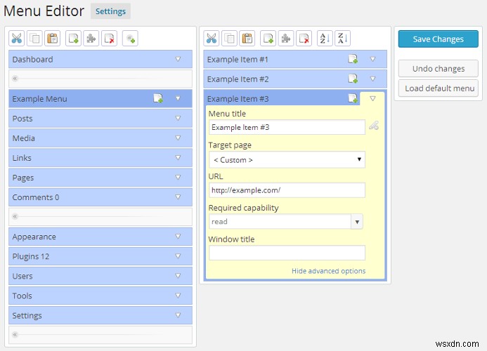487x351 pixels.
Task: Click custom item icon on Example Item #1
Action: point(353,59)
